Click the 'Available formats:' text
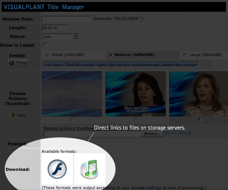This screenshot has width=228, height=190. 59,151
